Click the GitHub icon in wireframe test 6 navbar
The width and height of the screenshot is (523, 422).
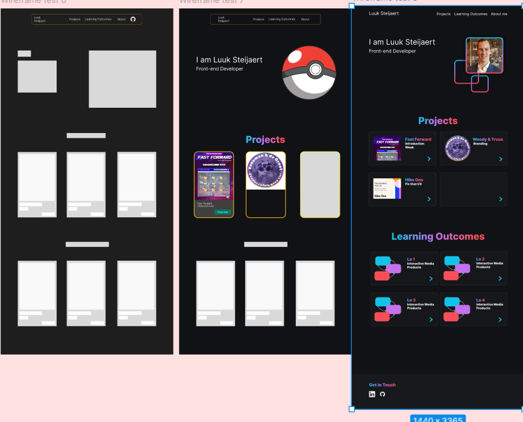point(132,19)
